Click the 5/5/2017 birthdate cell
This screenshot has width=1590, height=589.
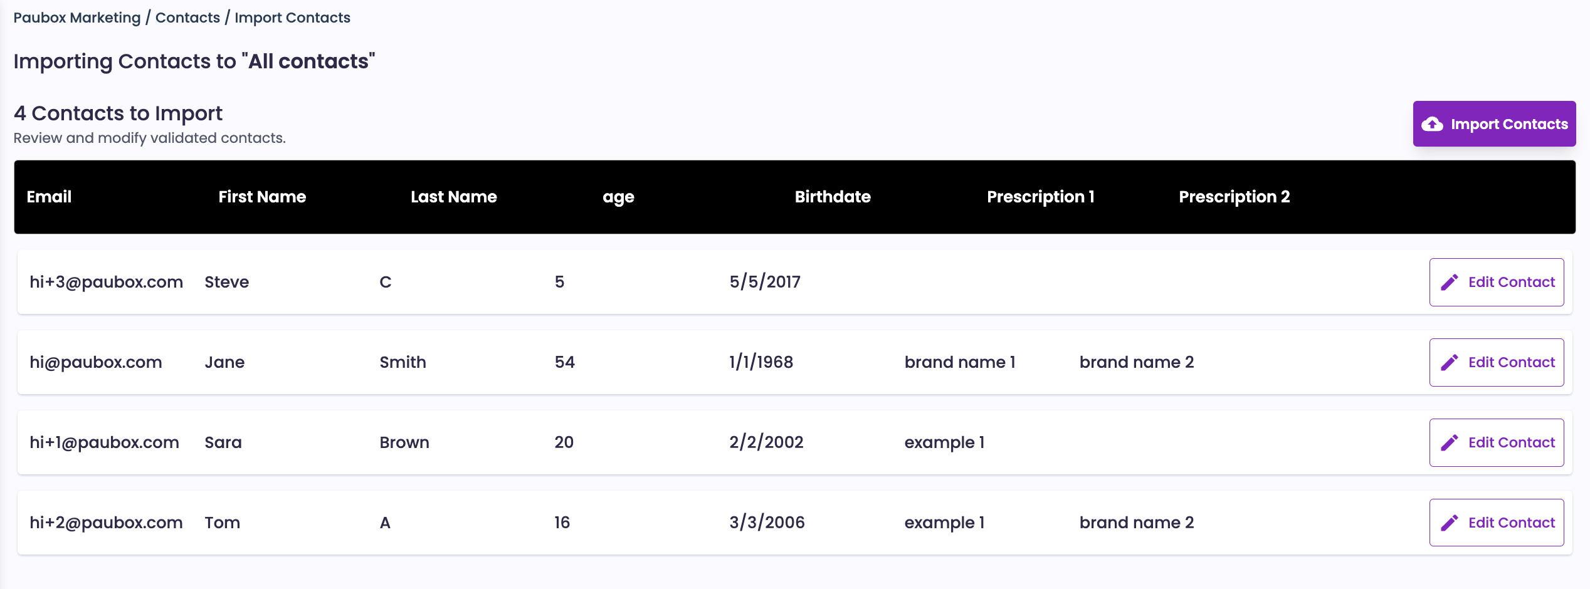click(x=765, y=282)
